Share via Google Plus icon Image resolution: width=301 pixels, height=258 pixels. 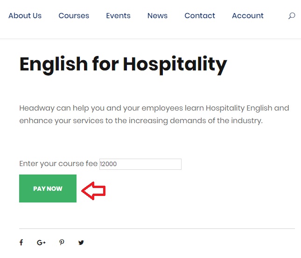point(41,243)
